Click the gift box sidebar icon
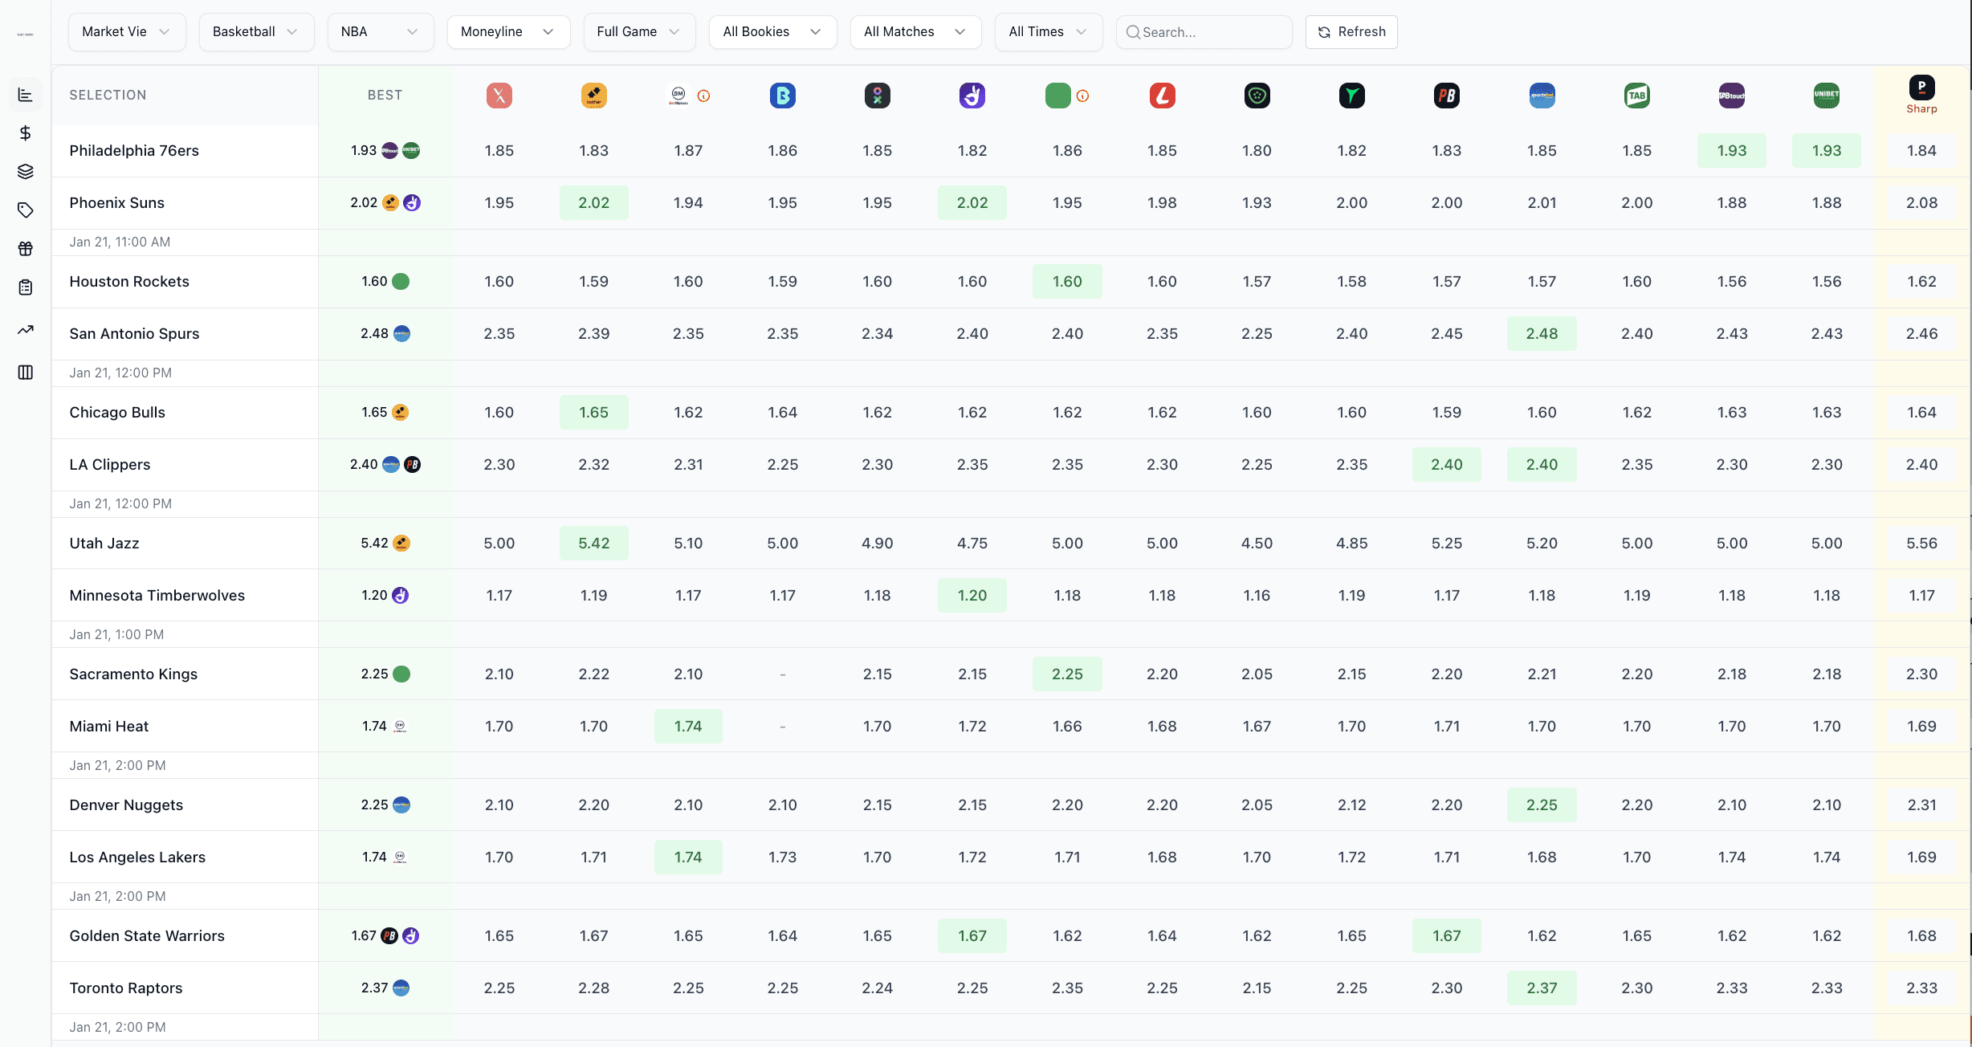 (26, 249)
